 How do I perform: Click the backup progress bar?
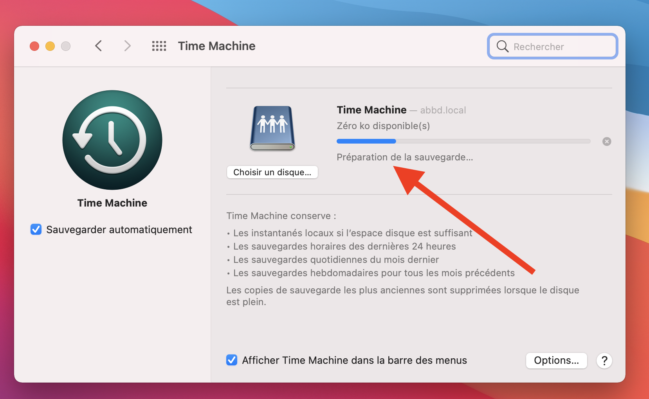[x=463, y=141]
